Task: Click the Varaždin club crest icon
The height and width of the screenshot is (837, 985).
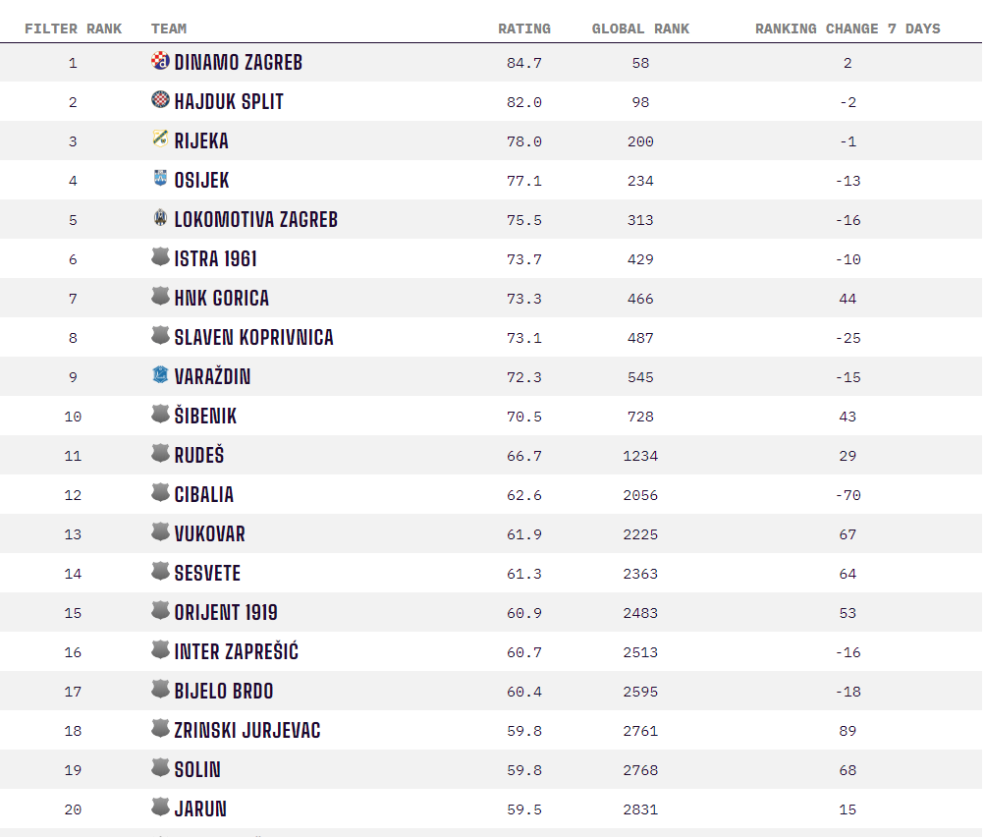Action: coord(160,374)
